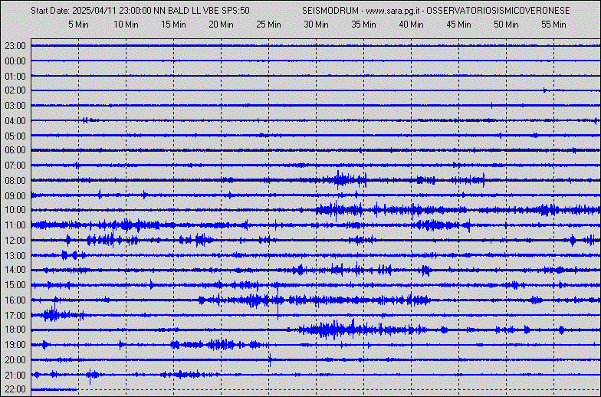Click the SEISMODRUM title text
This screenshot has height=397, width=601.
click(330, 11)
